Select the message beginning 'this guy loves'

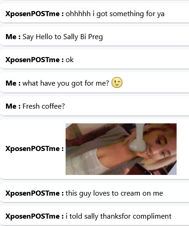point(114,193)
